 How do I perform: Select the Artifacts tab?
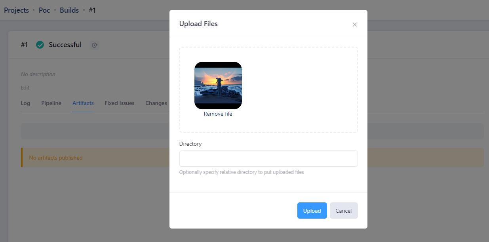[83, 103]
